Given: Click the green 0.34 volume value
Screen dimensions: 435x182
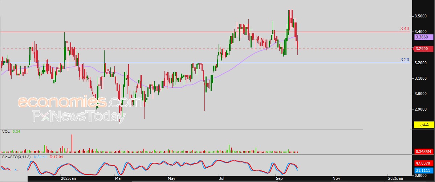Looking at the screenshot, I should click(x=17, y=132).
